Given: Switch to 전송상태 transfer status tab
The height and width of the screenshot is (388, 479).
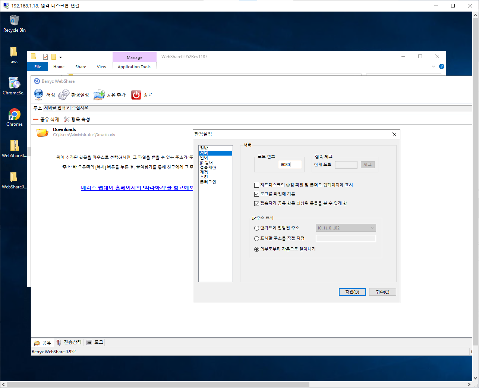Looking at the screenshot, I should coord(69,342).
